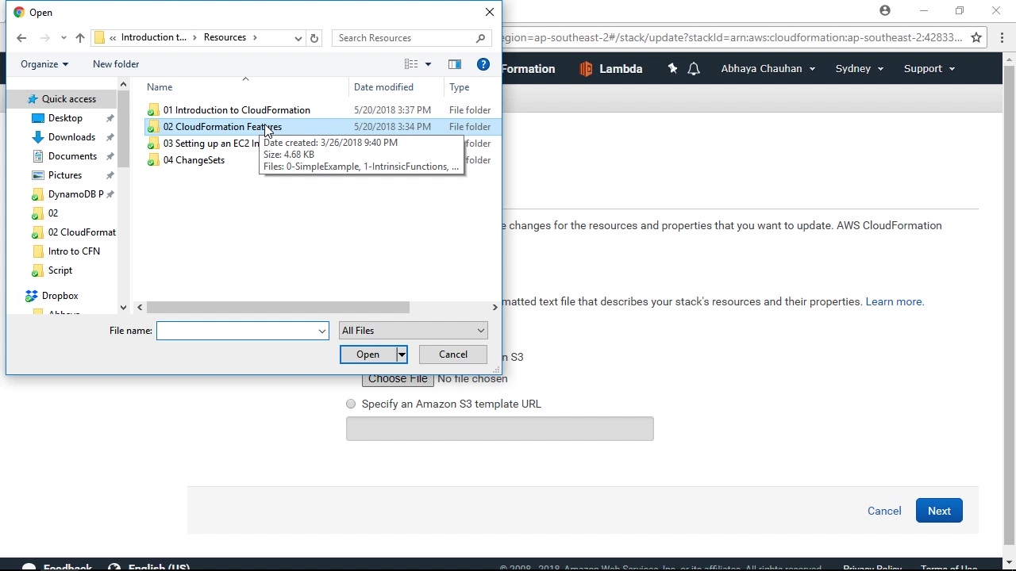The width and height of the screenshot is (1016, 571).
Task: Open the recent locations dropdown
Action: tap(63, 38)
